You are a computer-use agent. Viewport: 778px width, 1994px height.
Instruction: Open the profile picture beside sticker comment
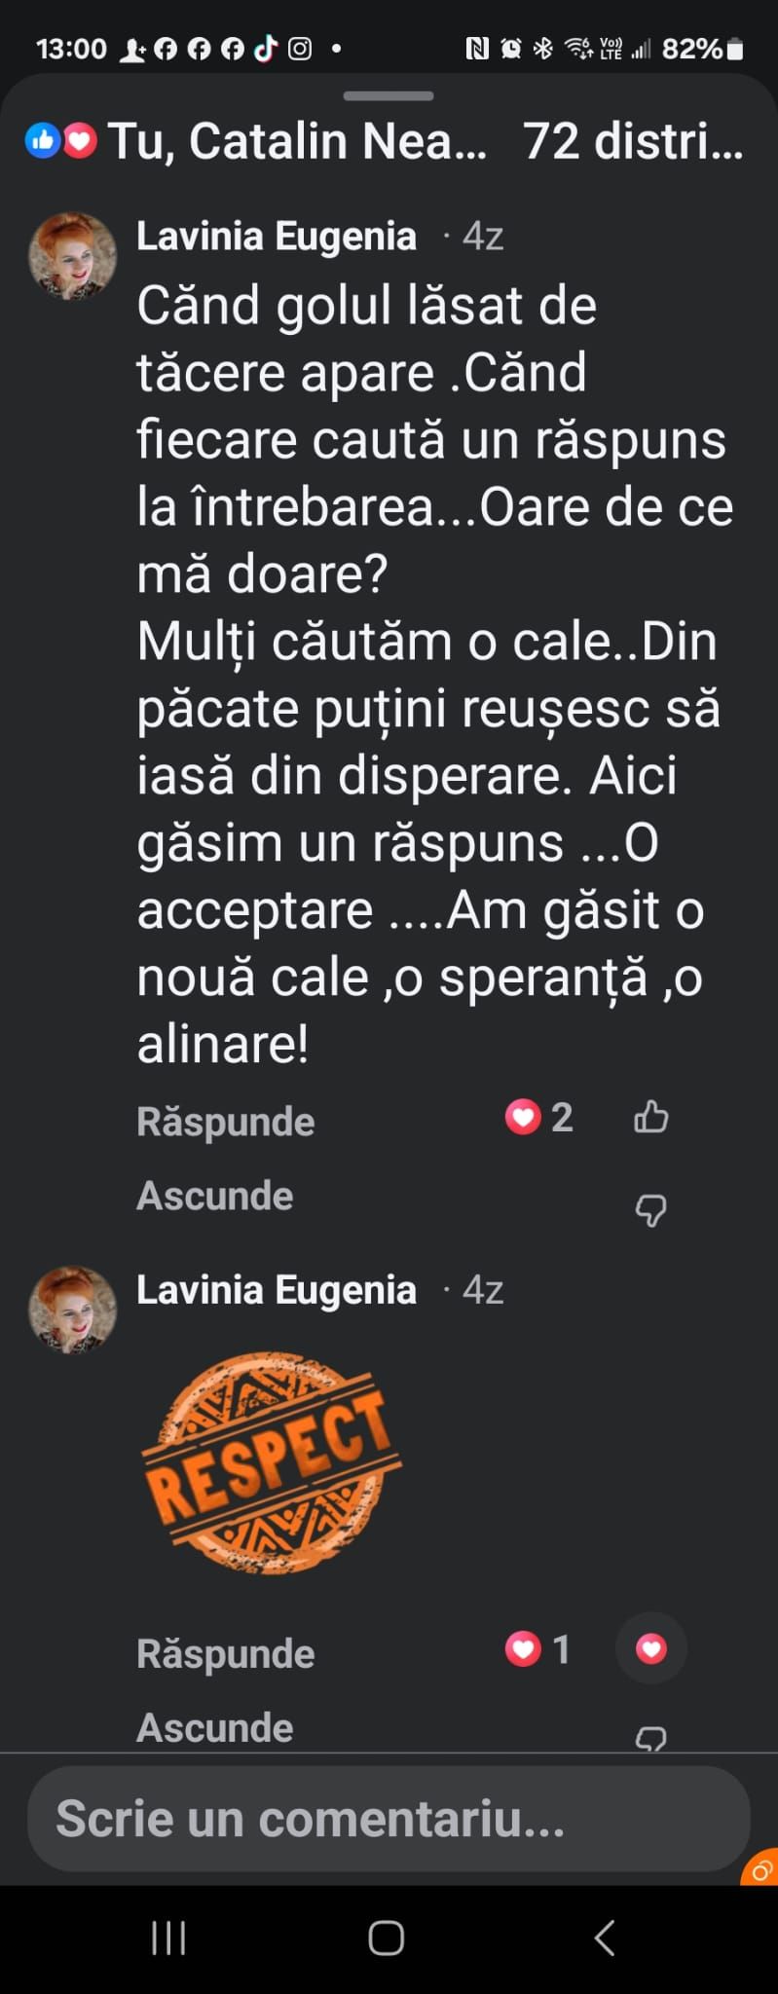pos(72,1310)
